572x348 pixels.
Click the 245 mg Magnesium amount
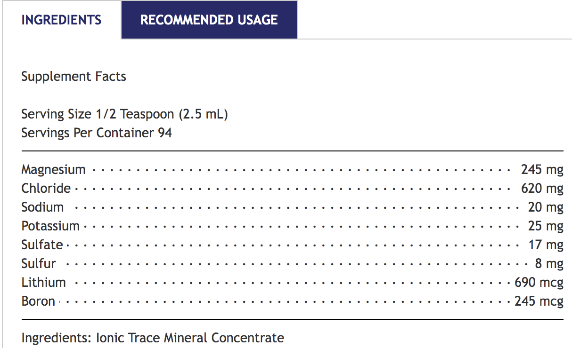coord(542,169)
